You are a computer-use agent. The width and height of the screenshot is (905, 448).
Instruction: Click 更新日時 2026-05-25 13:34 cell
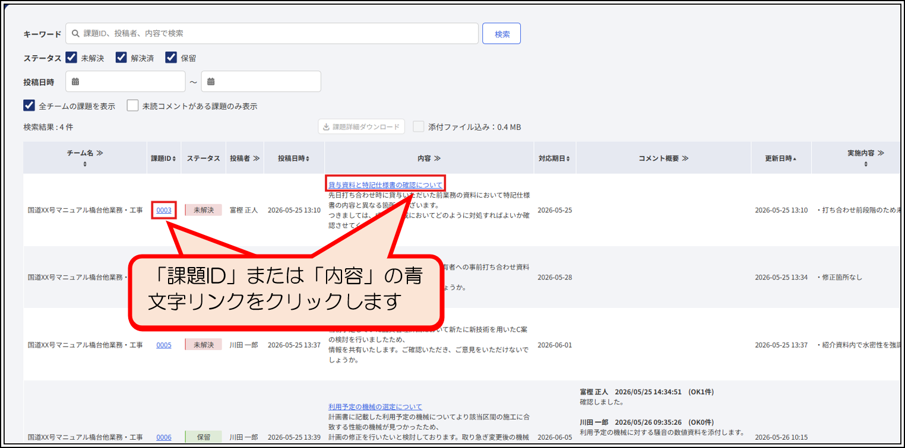781,277
